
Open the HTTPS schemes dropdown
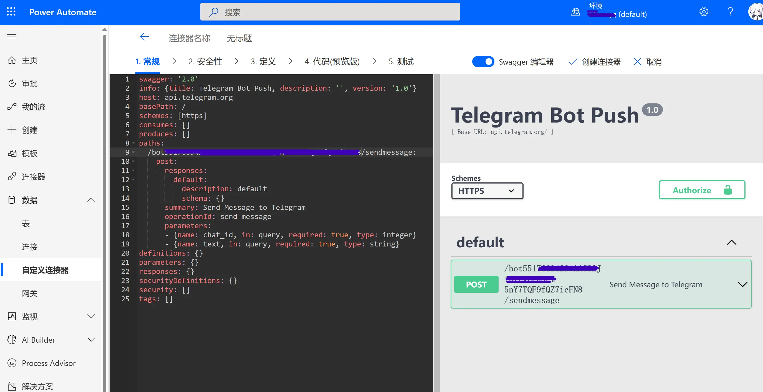(487, 191)
